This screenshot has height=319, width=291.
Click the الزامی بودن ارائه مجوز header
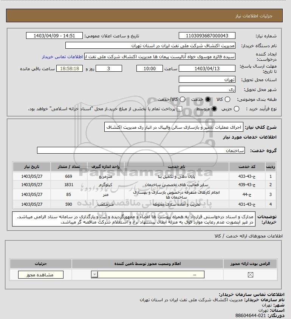tap(250, 264)
